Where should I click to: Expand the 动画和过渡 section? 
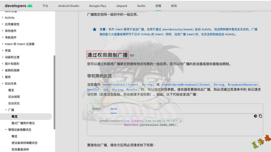click(3, 57)
